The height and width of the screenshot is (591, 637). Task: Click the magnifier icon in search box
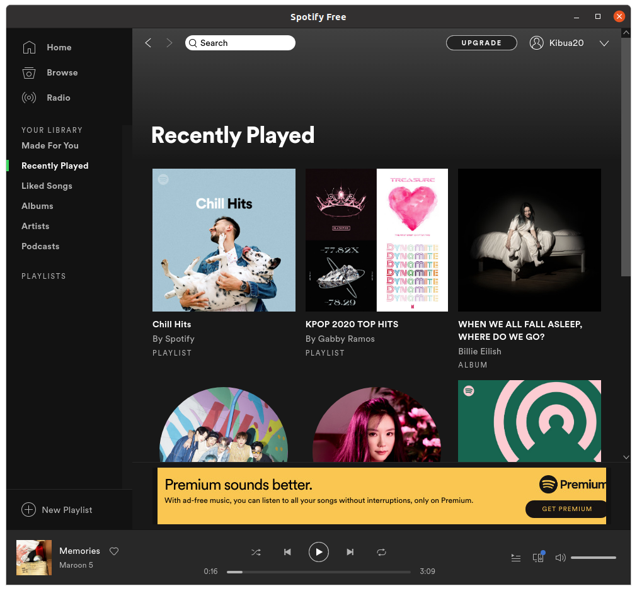[193, 43]
